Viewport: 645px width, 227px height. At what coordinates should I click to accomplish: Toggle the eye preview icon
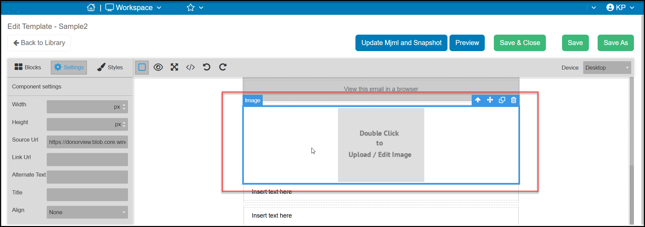158,67
